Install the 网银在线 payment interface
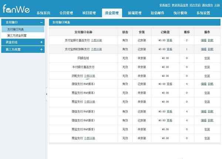 coord(207,58)
